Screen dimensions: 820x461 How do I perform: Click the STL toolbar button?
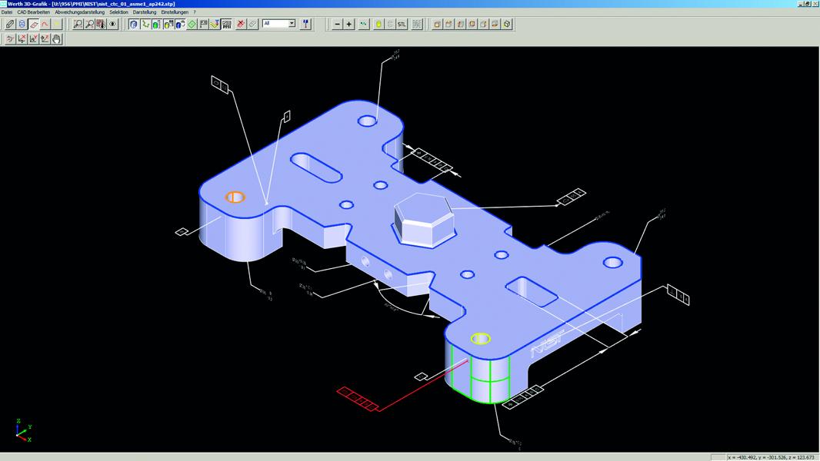coord(402,24)
